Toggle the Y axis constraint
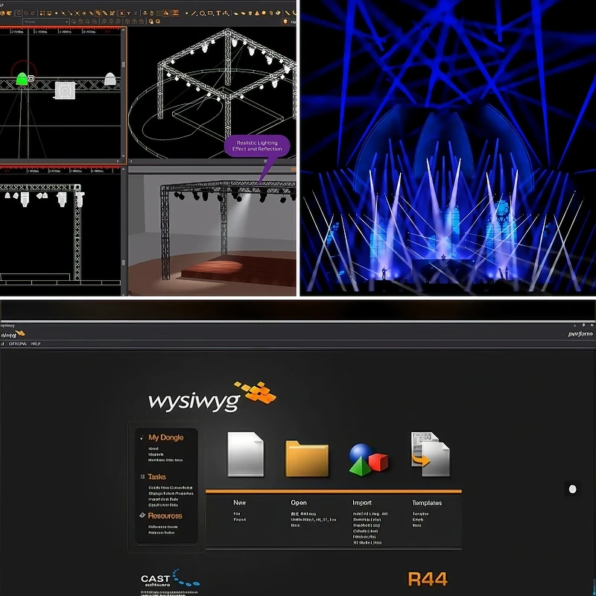Viewport: 596px width, 596px height. 128,13
